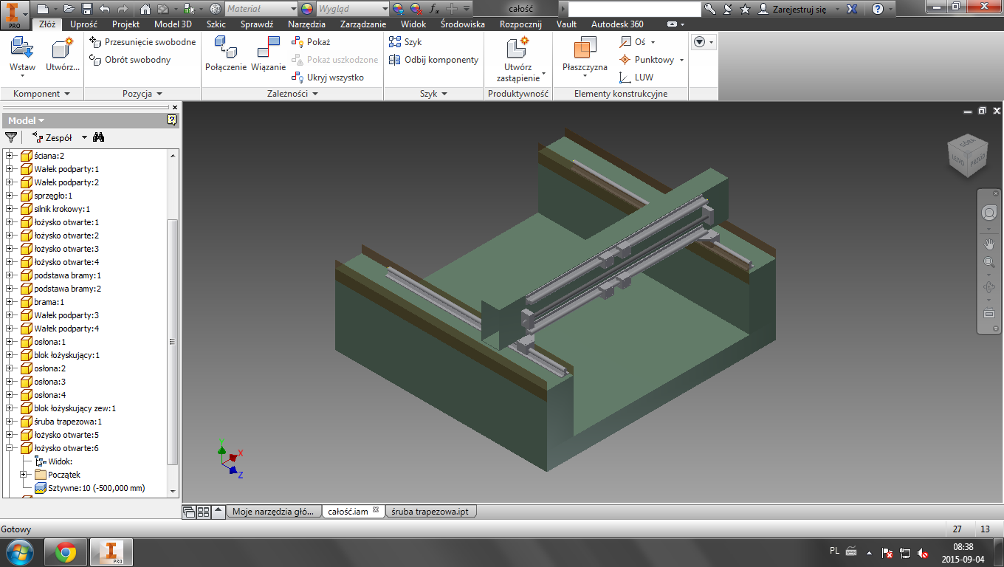
Task: Expand the Pozycja panel dropdown
Action: 142,94
